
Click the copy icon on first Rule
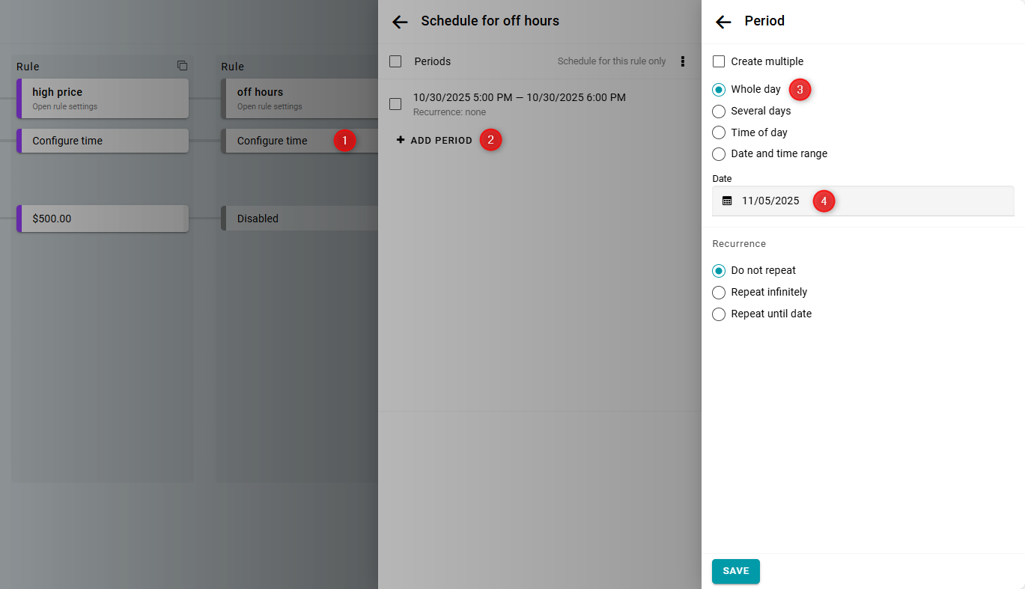[182, 66]
